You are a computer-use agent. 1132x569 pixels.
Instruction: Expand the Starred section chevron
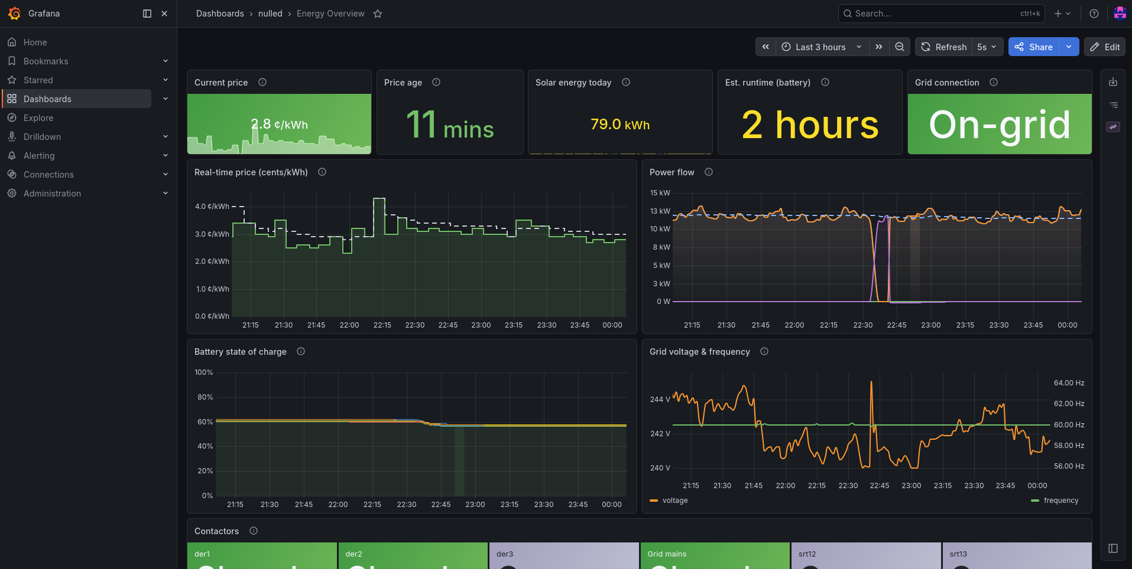(x=166, y=80)
